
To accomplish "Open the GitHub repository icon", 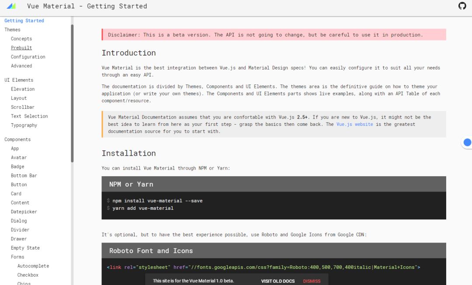I will [462, 6].
